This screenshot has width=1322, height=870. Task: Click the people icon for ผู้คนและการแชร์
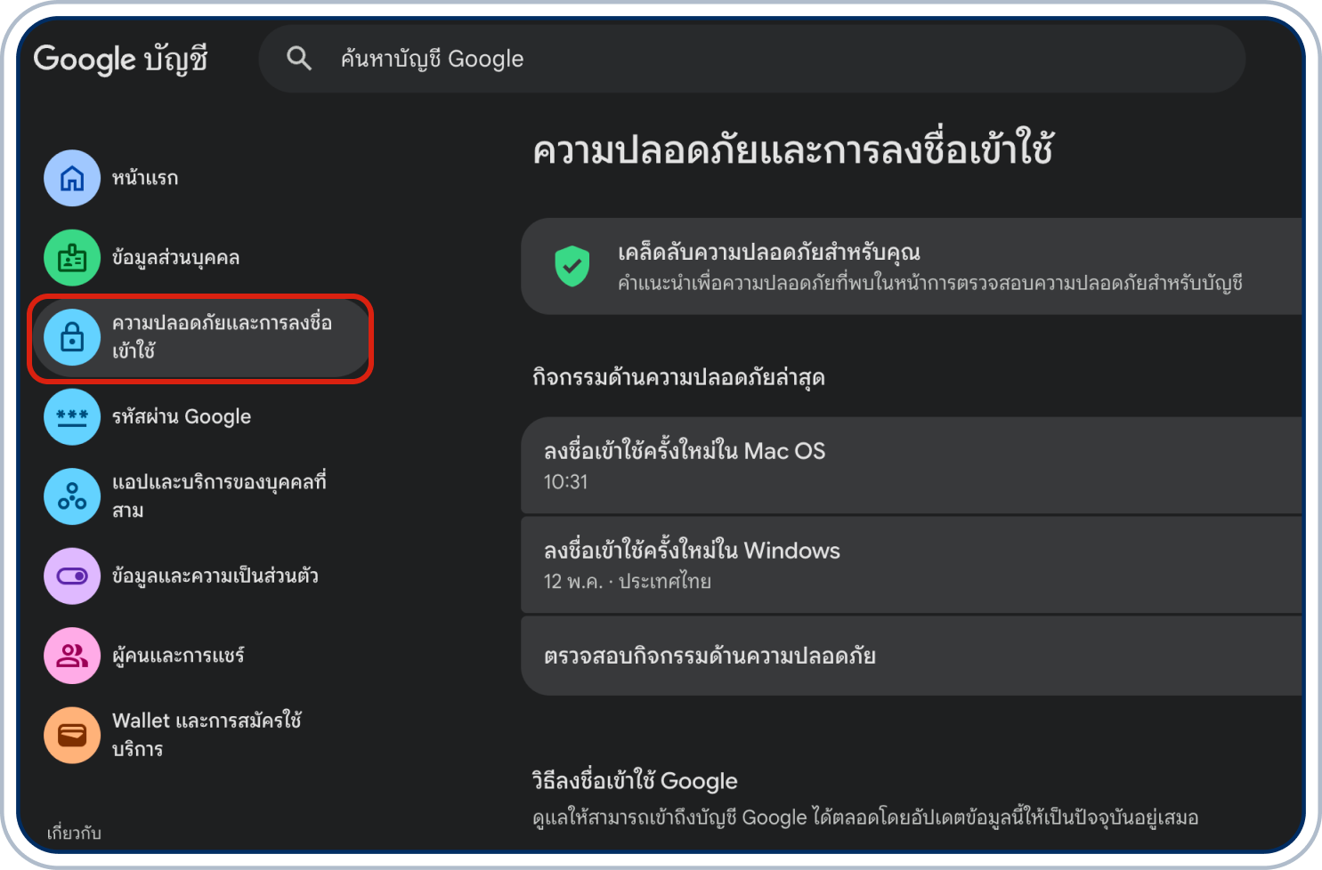pyautogui.click(x=72, y=656)
